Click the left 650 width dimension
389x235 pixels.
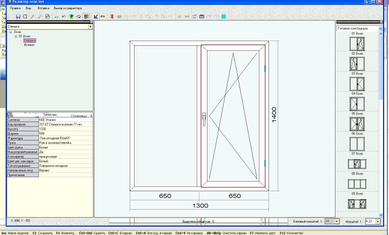point(165,196)
